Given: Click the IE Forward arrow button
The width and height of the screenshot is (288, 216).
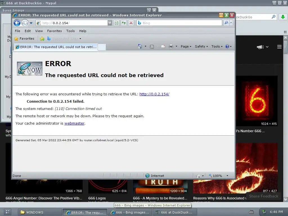Looking at the screenshot, I should [25, 23].
